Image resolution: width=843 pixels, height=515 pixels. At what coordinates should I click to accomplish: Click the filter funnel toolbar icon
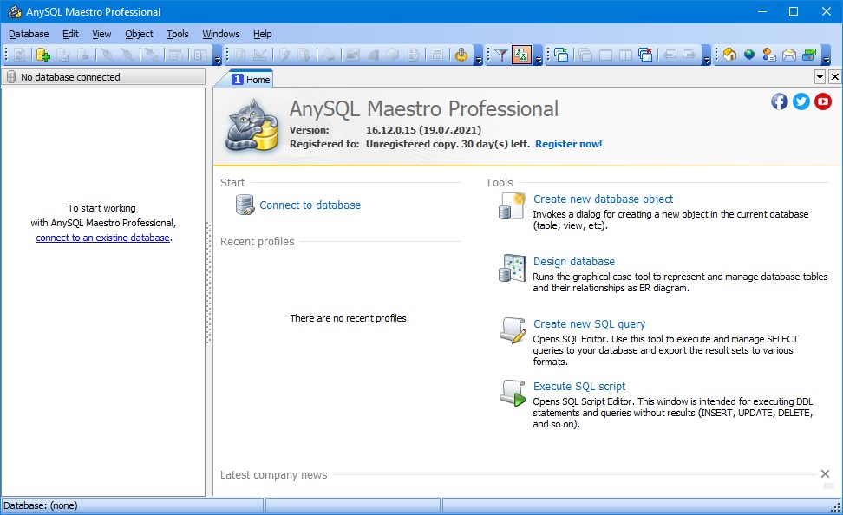point(500,55)
